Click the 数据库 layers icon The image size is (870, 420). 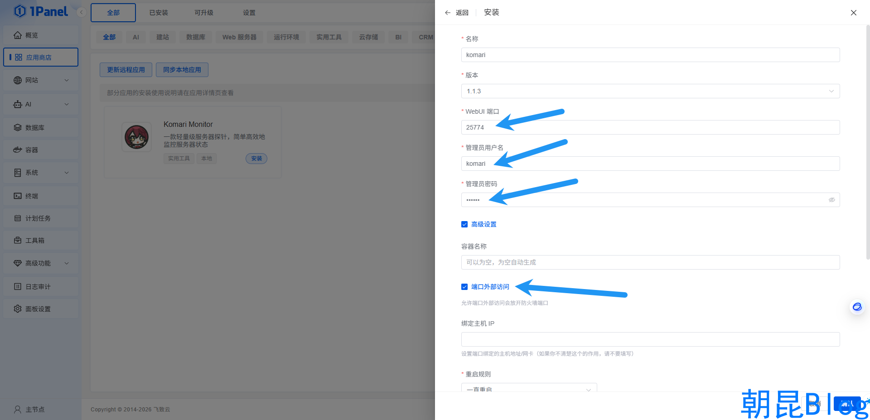18,128
